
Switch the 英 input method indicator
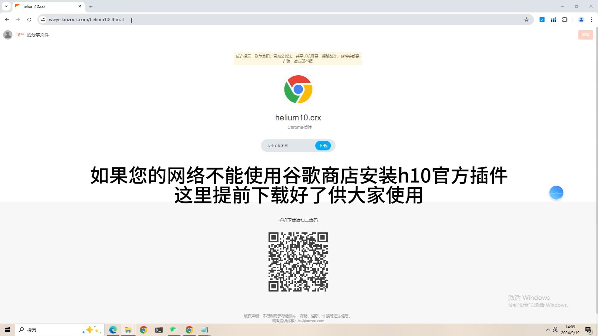(x=555, y=329)
